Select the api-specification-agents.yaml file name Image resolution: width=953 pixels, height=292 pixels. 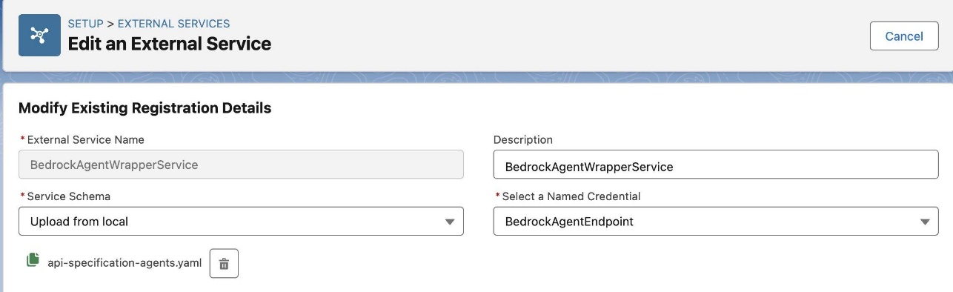(124, 262)
